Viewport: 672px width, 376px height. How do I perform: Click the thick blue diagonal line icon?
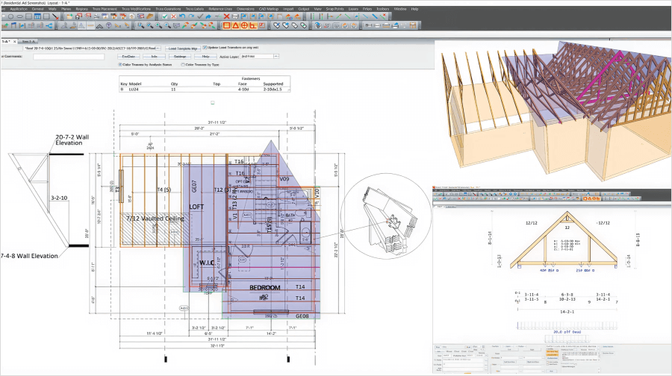(x=375, y=16)
